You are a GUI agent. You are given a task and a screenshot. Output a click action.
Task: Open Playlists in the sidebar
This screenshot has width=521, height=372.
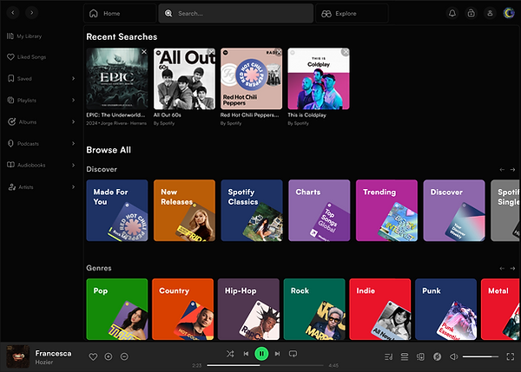22,100
